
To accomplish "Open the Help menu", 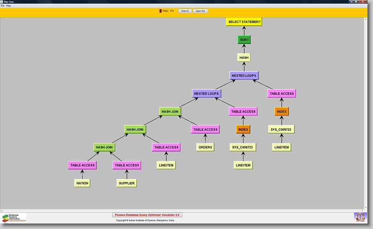I will click(x=8, y=6).
